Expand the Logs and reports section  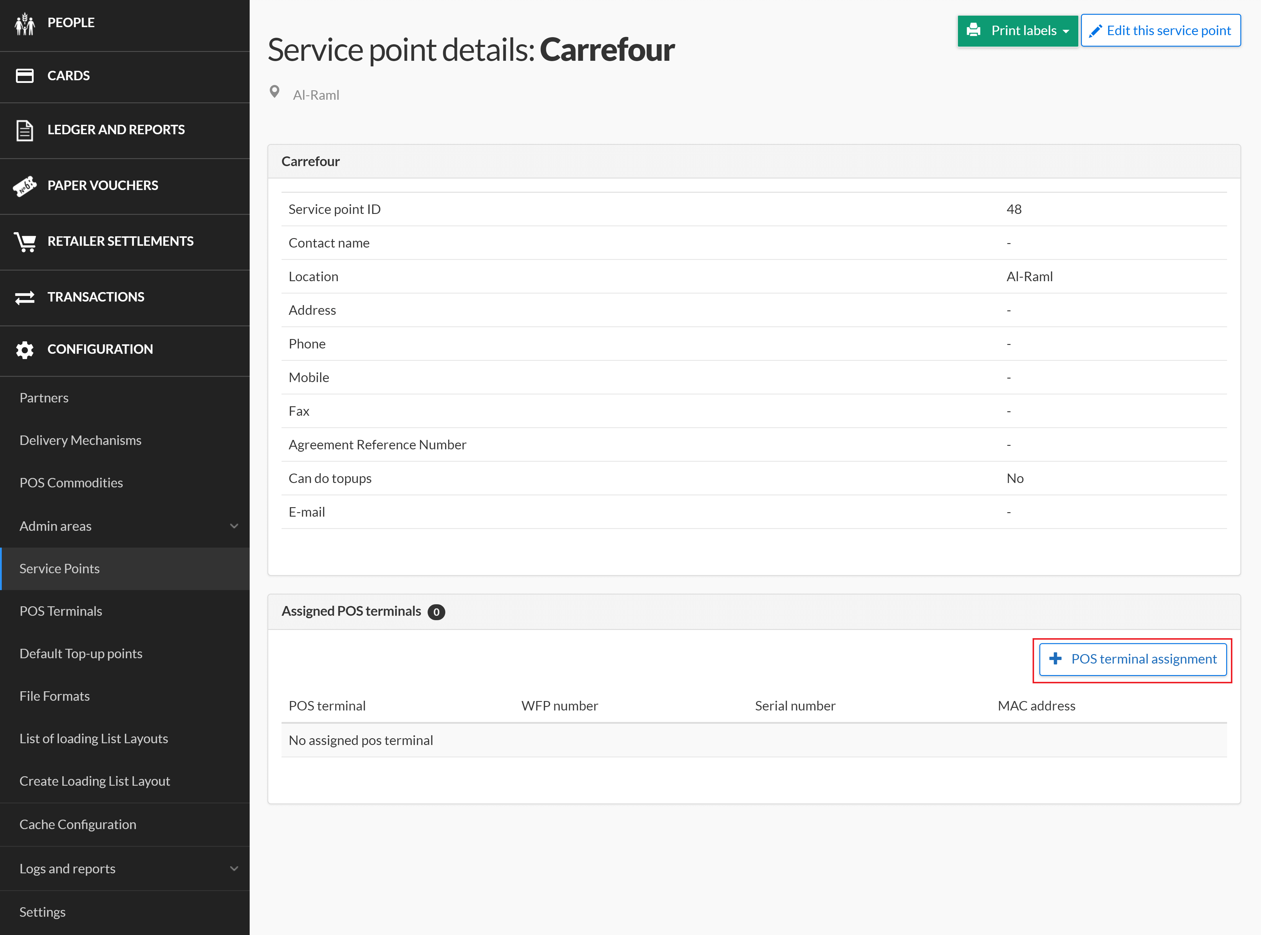coord(234,868)
